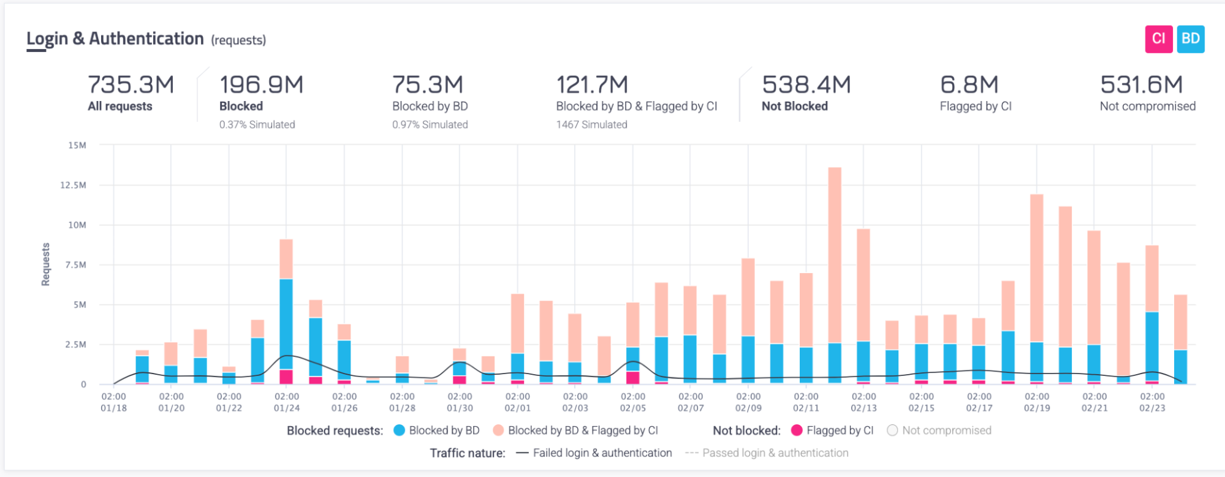Click the tallest bar at 02/12
Viewport: 1225px width, 477px height.
pos(835,275)
